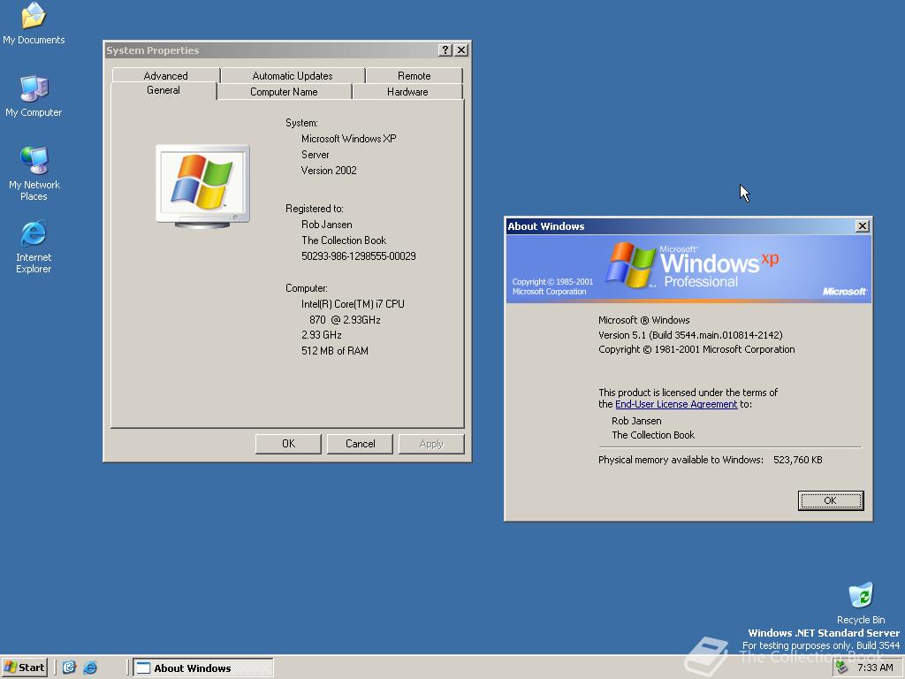Switch to the Advanced tab
905x679 pixels.
click(x=165, y=76)
